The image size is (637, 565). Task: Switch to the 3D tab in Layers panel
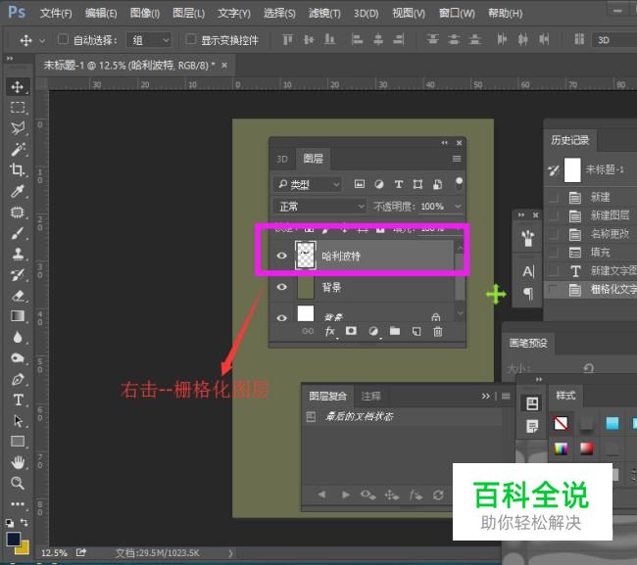click(x=282, y=159)
